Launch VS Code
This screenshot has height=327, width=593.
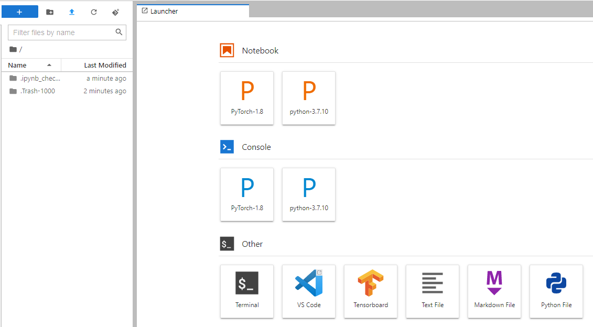tap(309, 291)
